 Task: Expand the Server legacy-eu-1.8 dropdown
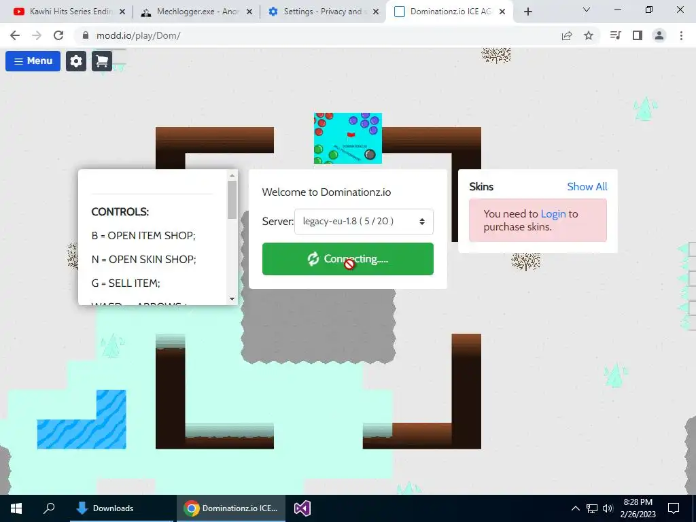tap(364, 221)
